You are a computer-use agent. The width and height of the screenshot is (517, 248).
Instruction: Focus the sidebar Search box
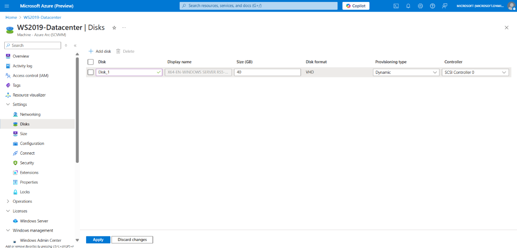coord(33,45)
